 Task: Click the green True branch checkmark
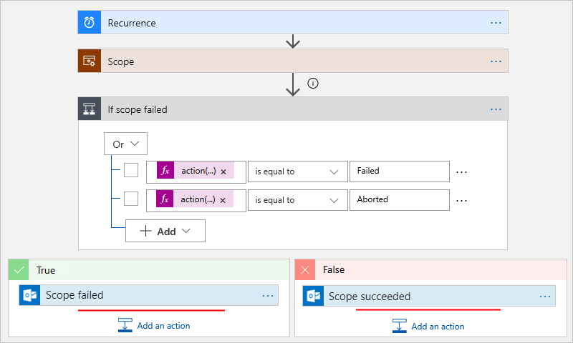19,270
